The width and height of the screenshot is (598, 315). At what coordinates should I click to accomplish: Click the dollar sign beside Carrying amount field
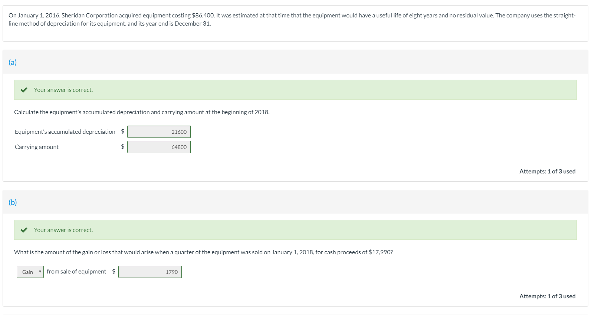[x=122, y=147]
